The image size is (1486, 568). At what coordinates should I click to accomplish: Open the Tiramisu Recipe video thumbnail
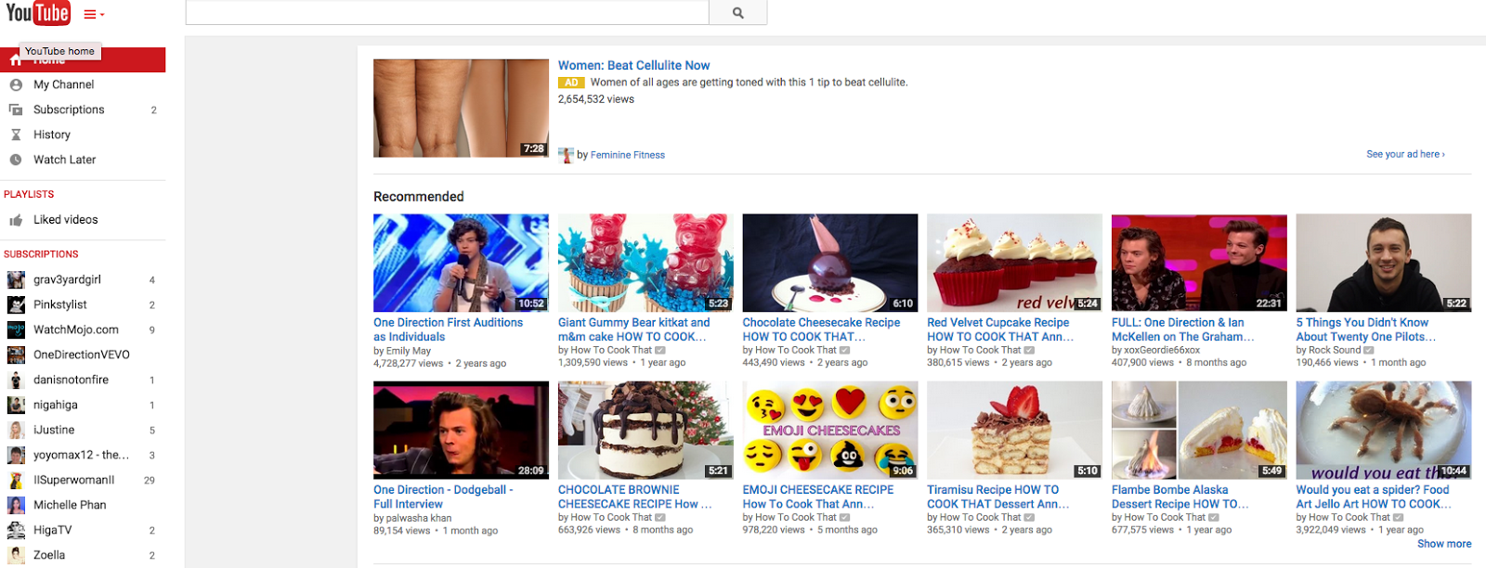coord(1014,430)
